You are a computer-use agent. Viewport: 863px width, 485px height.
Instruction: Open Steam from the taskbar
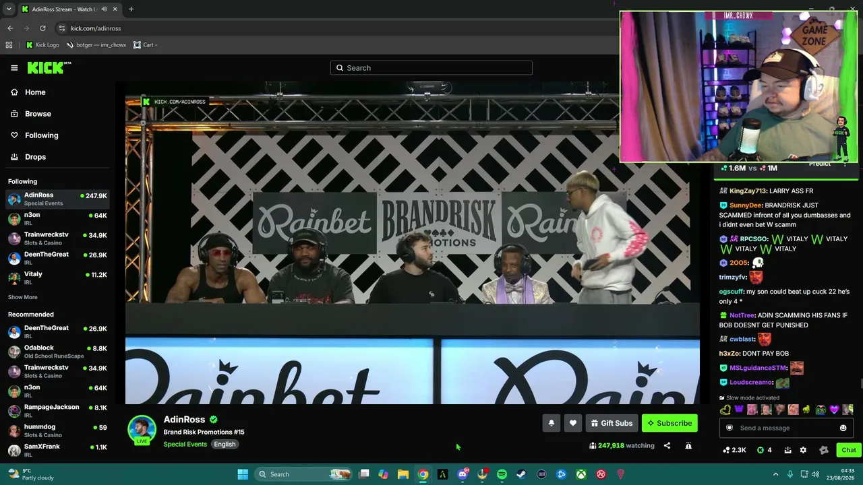click(x=521, y=474)
